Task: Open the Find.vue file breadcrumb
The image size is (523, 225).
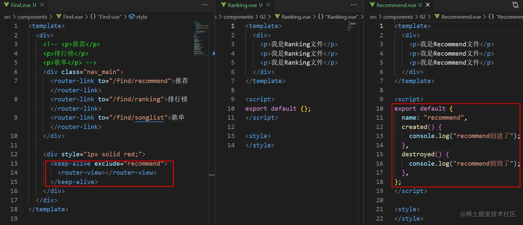Action: point(73,17)
